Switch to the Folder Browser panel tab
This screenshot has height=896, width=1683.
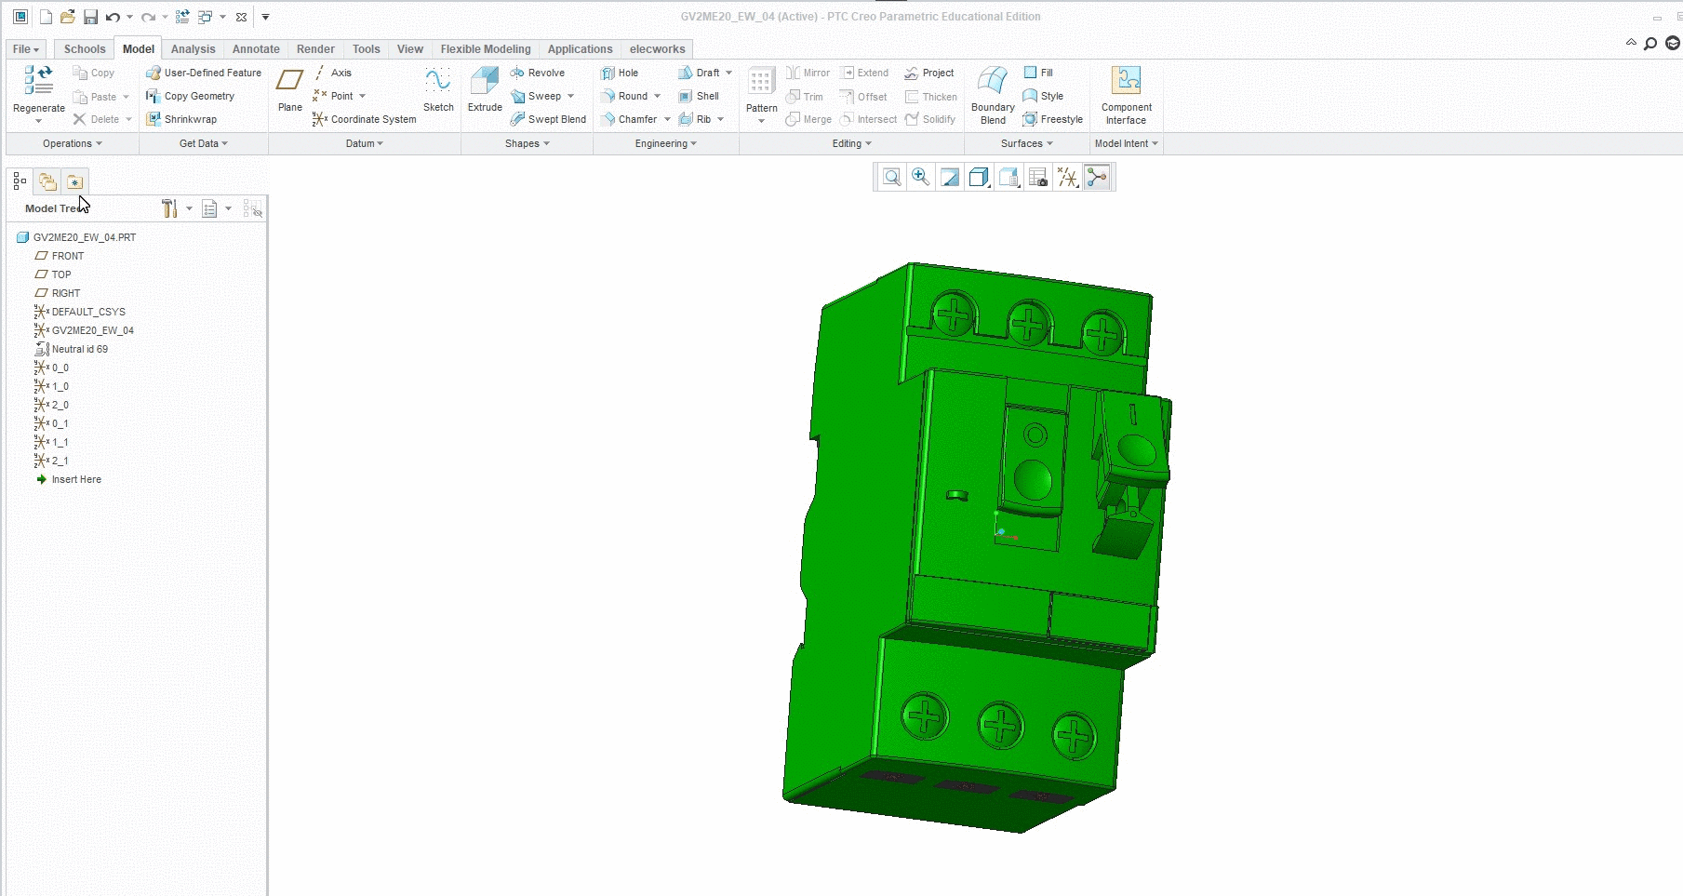47,181
